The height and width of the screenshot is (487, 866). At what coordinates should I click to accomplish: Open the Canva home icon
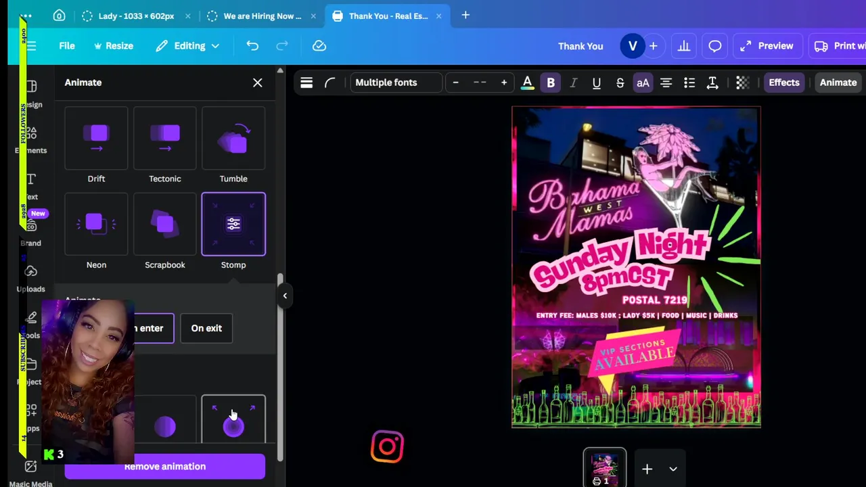pyautogui.click(x=59, y=16)
